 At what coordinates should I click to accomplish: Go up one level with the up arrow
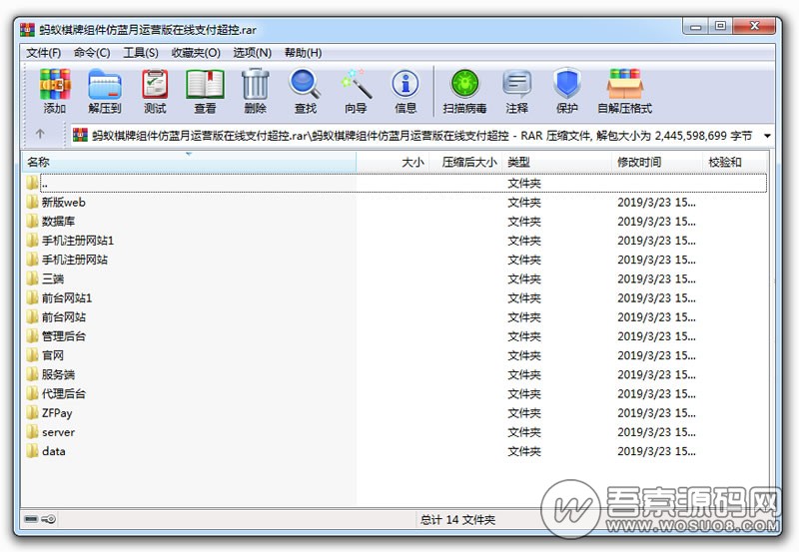(x=40, y=134)
